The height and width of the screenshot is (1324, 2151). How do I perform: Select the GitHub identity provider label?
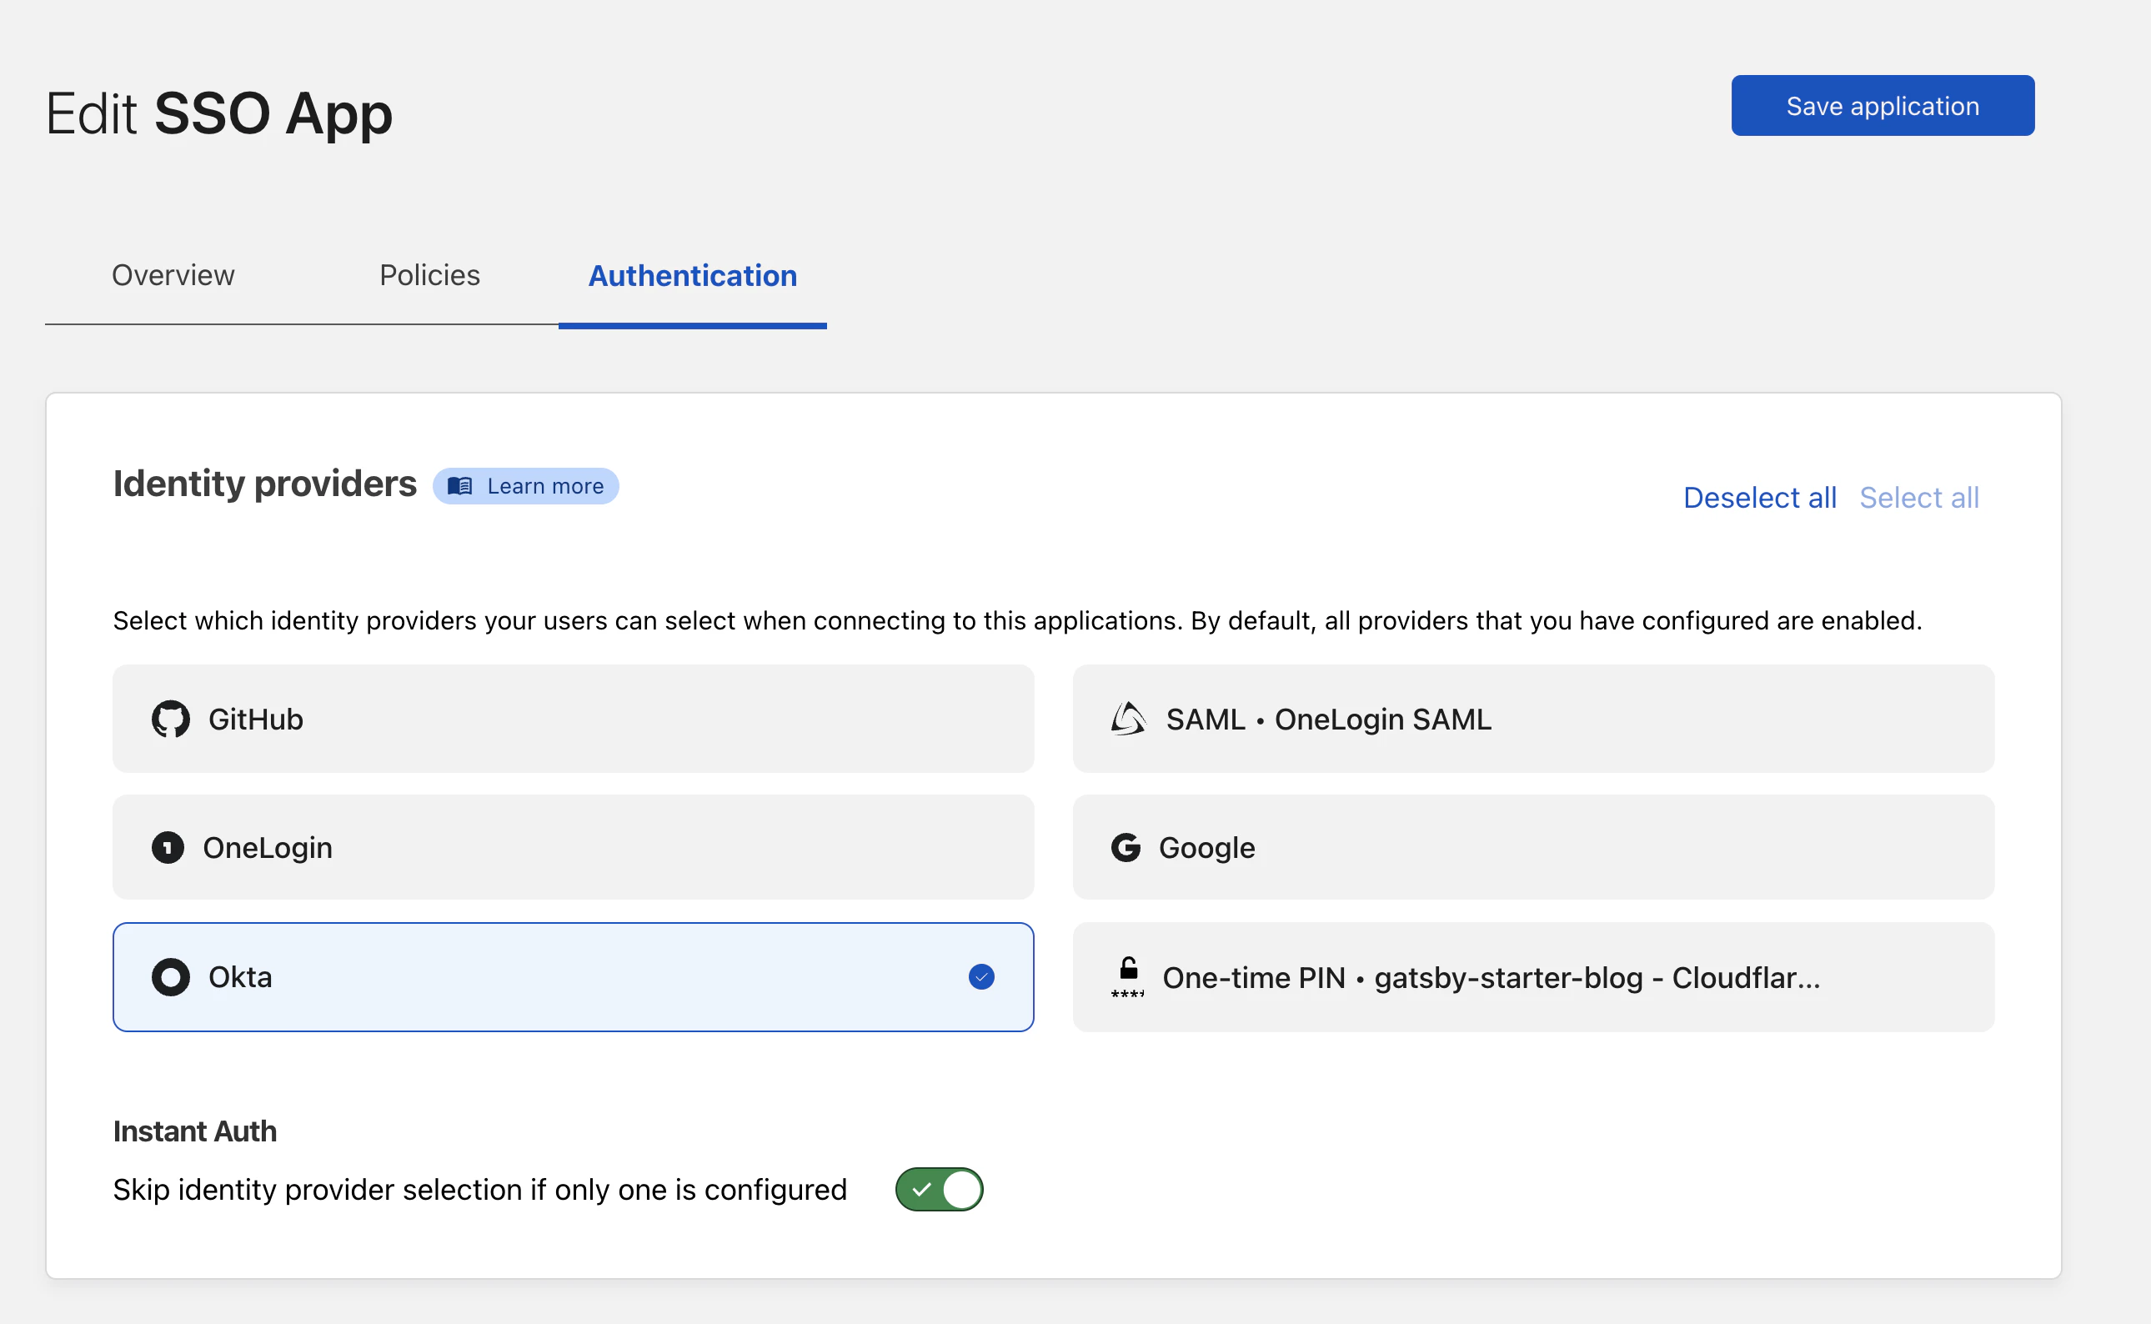(x=256, y=719)
